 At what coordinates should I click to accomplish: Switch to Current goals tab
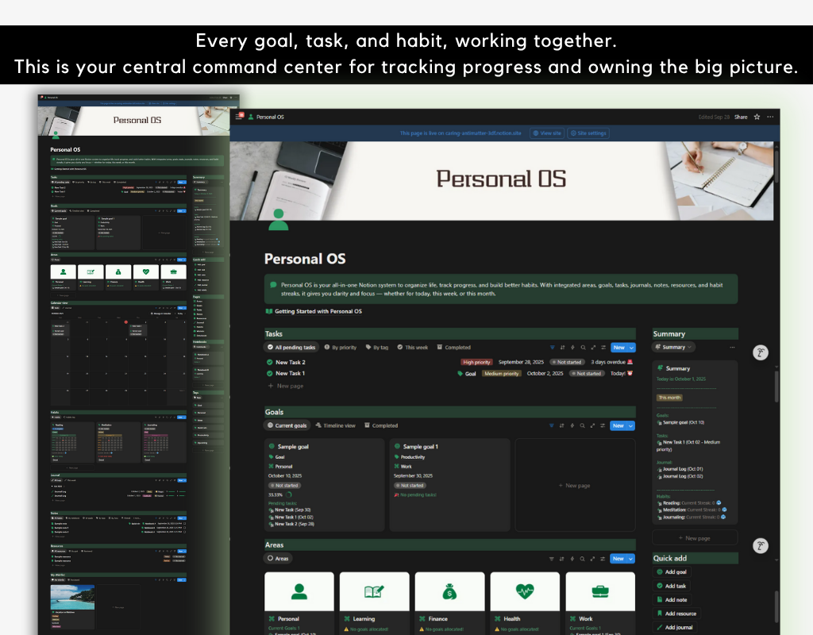click(287, 425)
